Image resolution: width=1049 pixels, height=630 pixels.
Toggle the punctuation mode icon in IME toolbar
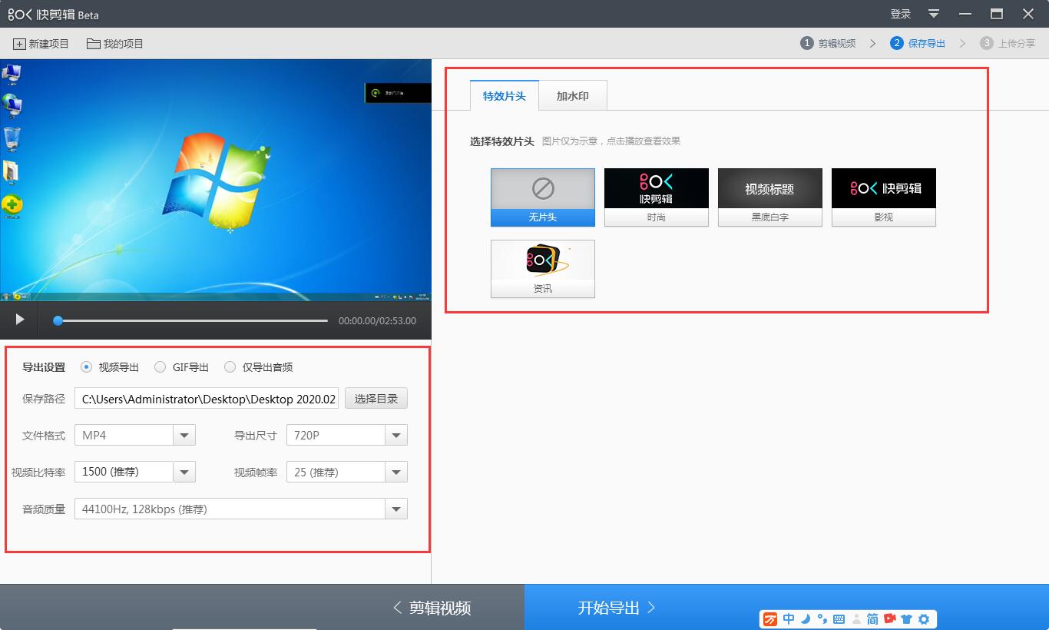coord(822,619)
